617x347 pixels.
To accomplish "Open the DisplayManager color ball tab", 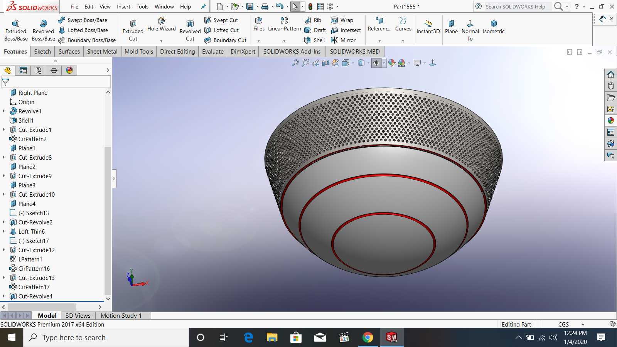I will coord(69,70).
